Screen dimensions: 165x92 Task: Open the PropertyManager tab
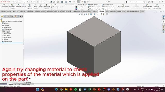(x=5, y=16)
